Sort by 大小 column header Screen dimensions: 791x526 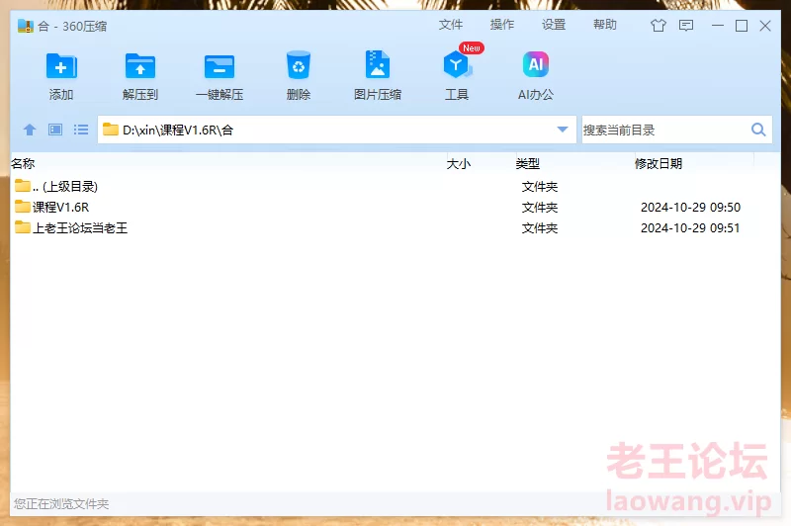[x=459, y=163]
